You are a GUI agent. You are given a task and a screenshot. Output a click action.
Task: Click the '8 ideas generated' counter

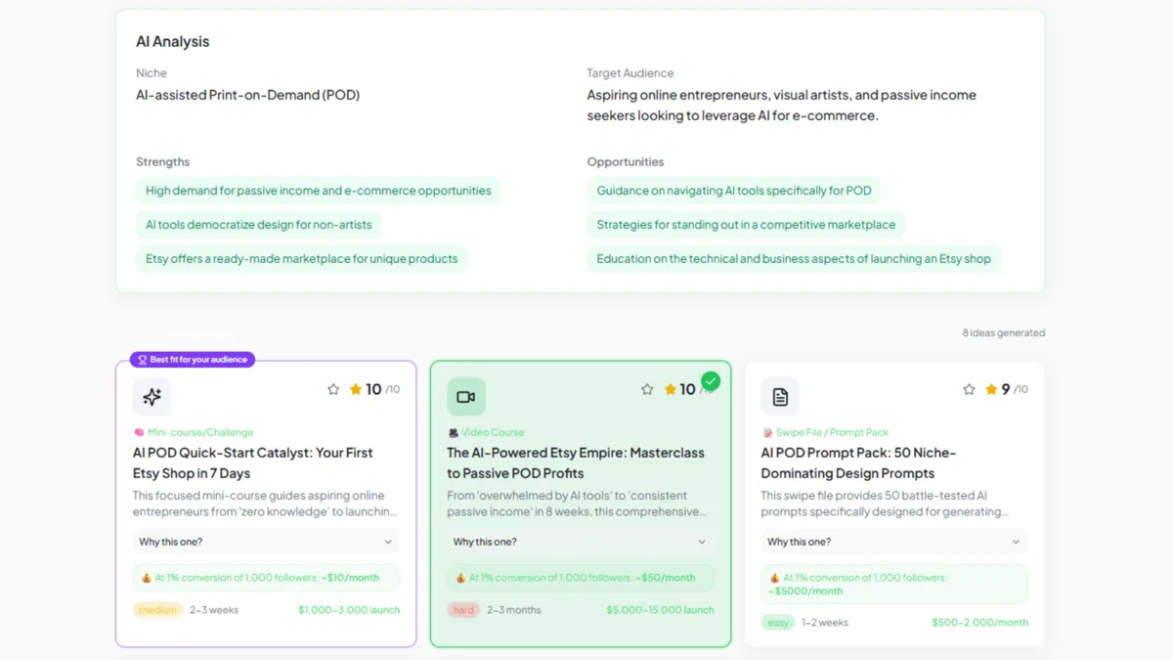click(1004, 333)
